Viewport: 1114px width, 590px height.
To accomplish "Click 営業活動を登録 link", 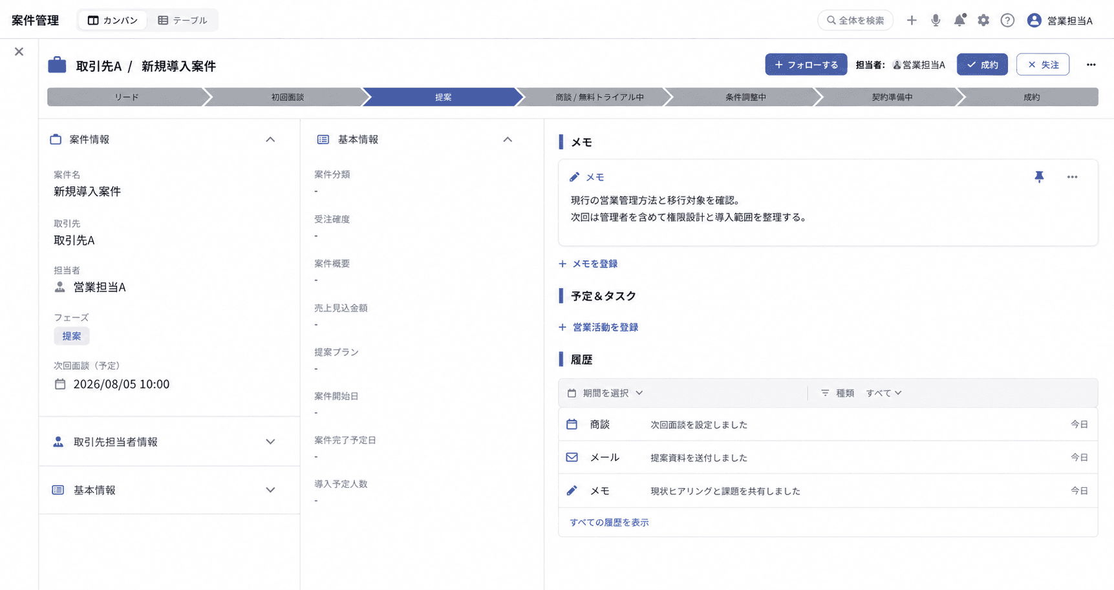I will (599, 327).
